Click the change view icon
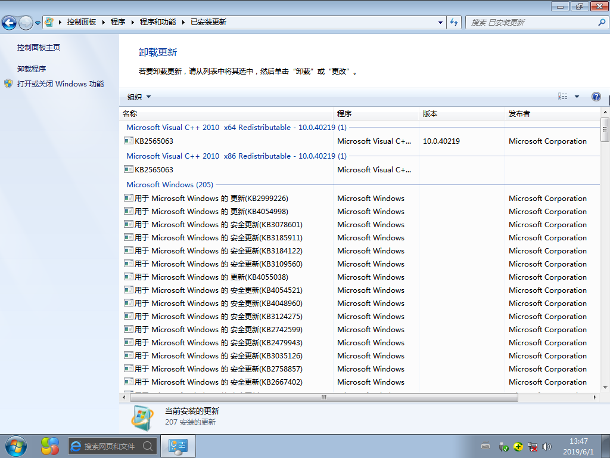Screen dimensions: 610x458 tap(562, 96)
